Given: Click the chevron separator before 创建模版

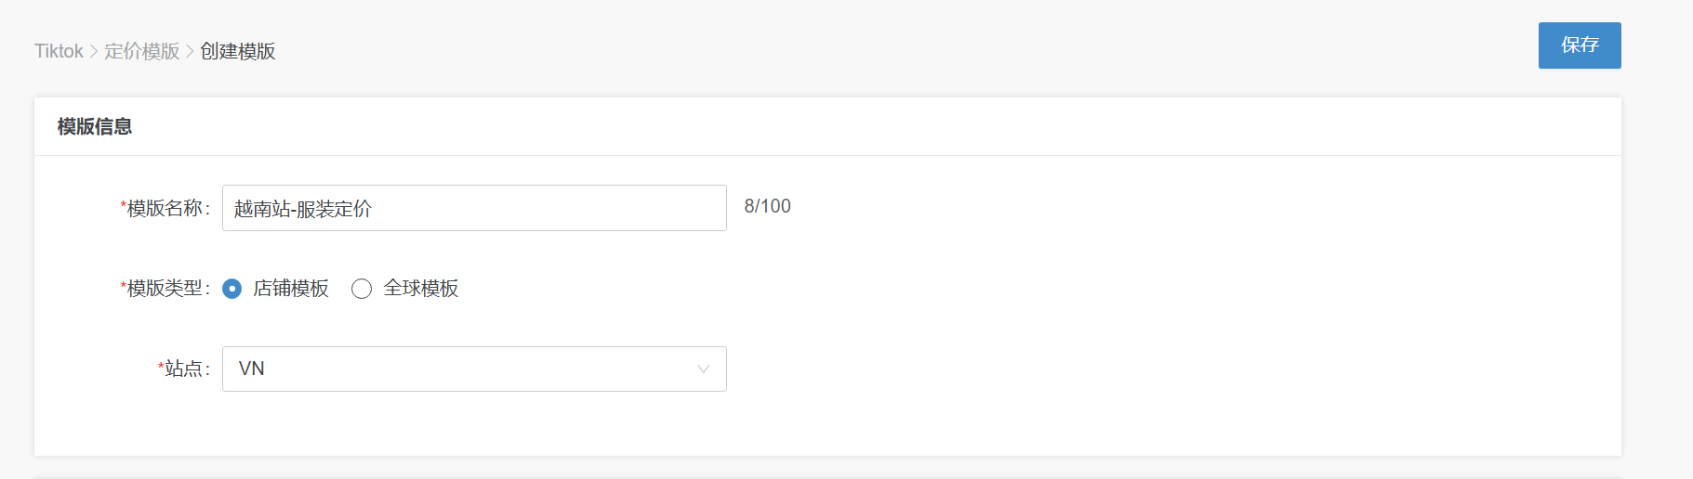Looking at the screenshot, I should pos(190,51).
